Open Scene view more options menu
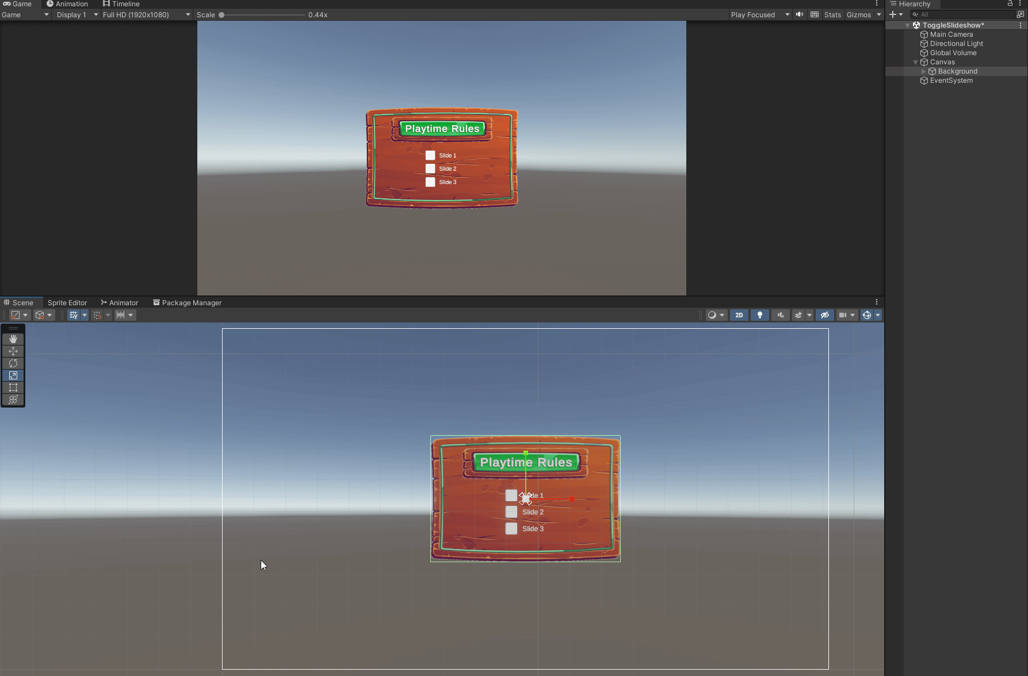The width and height of the screenshot is (1028, 676). click(877, 302)
